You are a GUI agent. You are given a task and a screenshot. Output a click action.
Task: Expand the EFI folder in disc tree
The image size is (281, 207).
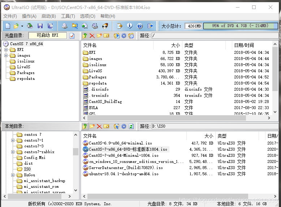tap(6, 49)
